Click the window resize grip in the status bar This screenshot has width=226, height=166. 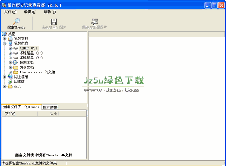(224, 164)
